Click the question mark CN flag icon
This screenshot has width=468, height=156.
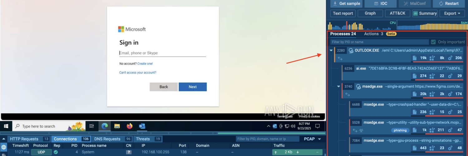(x=129, y=152)
